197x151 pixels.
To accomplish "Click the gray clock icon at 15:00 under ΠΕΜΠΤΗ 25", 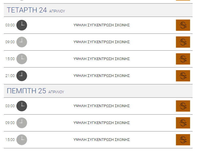I will click(x=22, y=140).
